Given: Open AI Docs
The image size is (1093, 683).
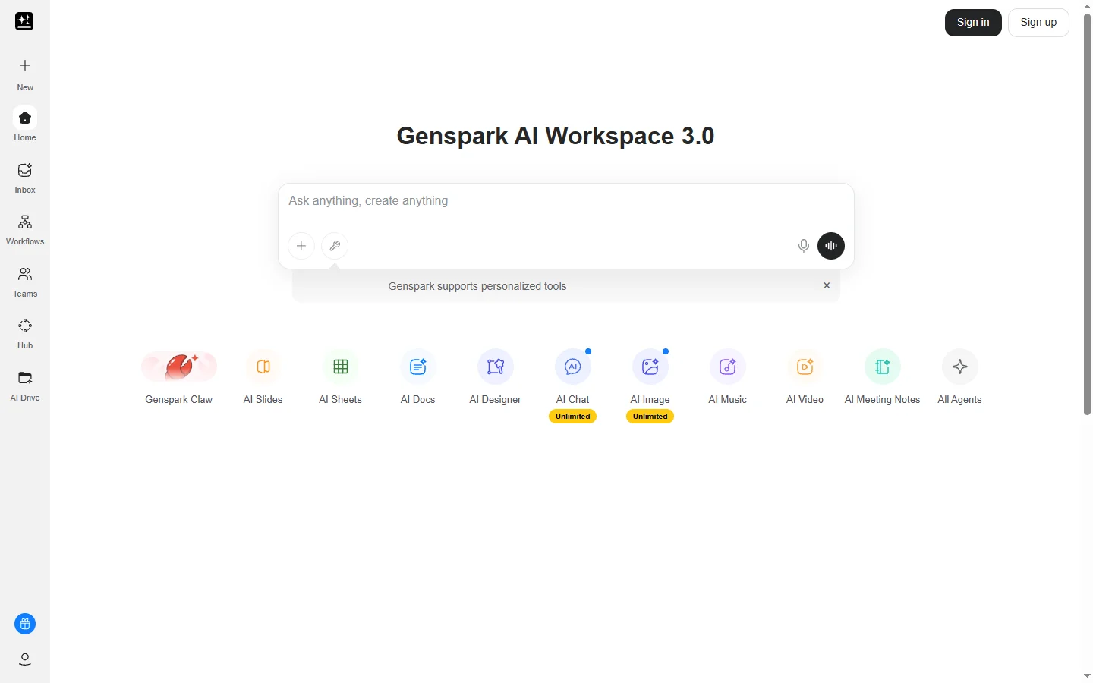Looking at the screenshot, I should click(417, 377).
